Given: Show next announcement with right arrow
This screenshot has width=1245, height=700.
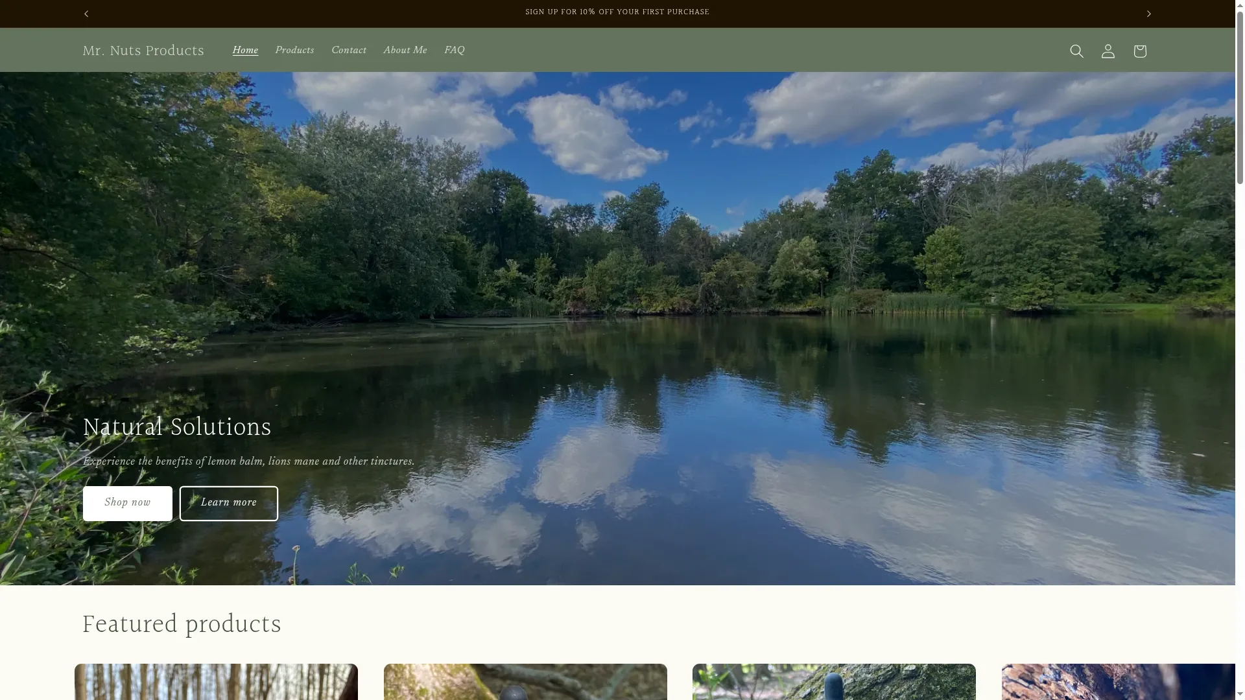Looking at the screenshot, I should pyautogui.click(x=1149, y=14).
